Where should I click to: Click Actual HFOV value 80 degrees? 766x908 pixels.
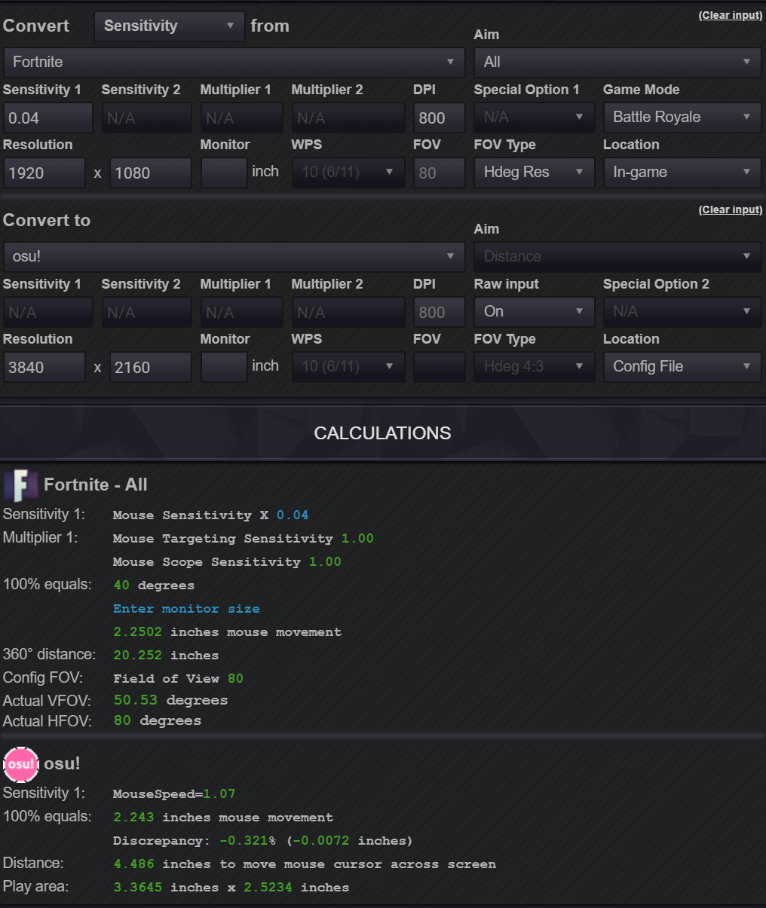[158, 721]
